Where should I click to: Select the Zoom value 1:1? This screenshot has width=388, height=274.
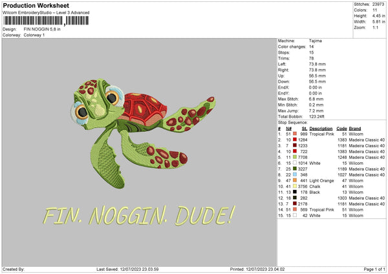tap(375, 27)
